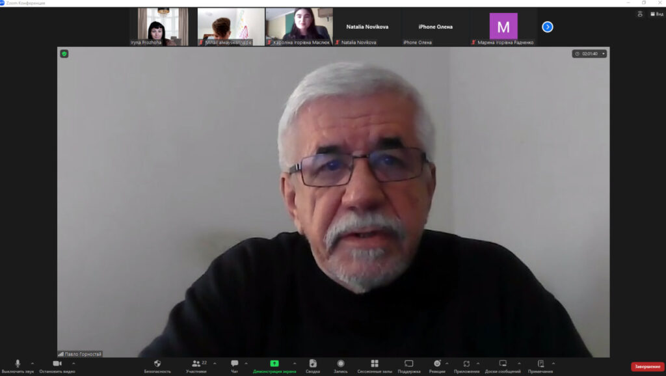Expand video options arrow next to camera
This screenshot has height=376, width=666.
73,364
